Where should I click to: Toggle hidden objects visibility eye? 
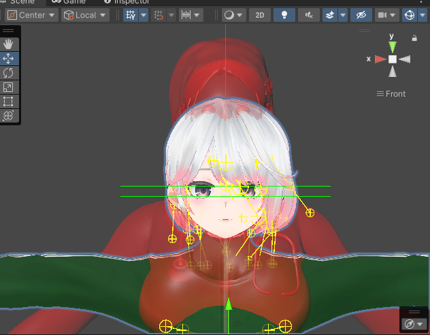click(x=361, y=15)
